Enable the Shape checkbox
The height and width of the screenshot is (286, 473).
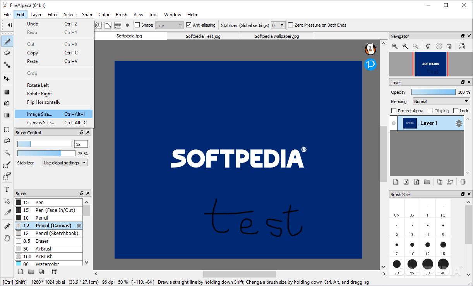(x=137, y=25)
